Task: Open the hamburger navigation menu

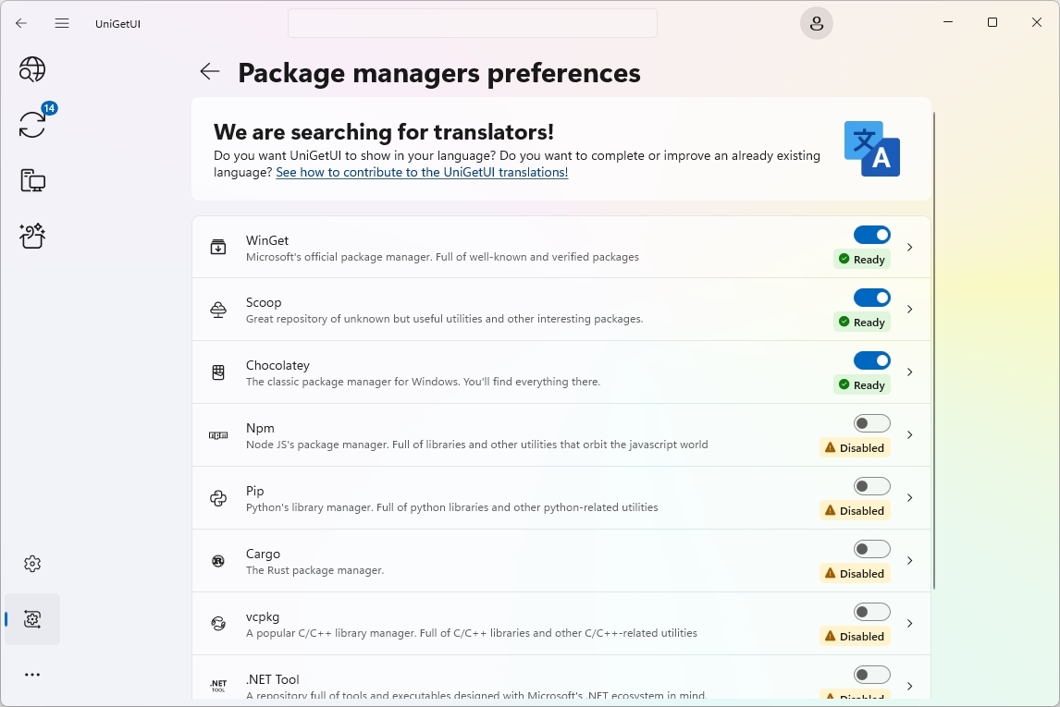Action: [62, 23]
